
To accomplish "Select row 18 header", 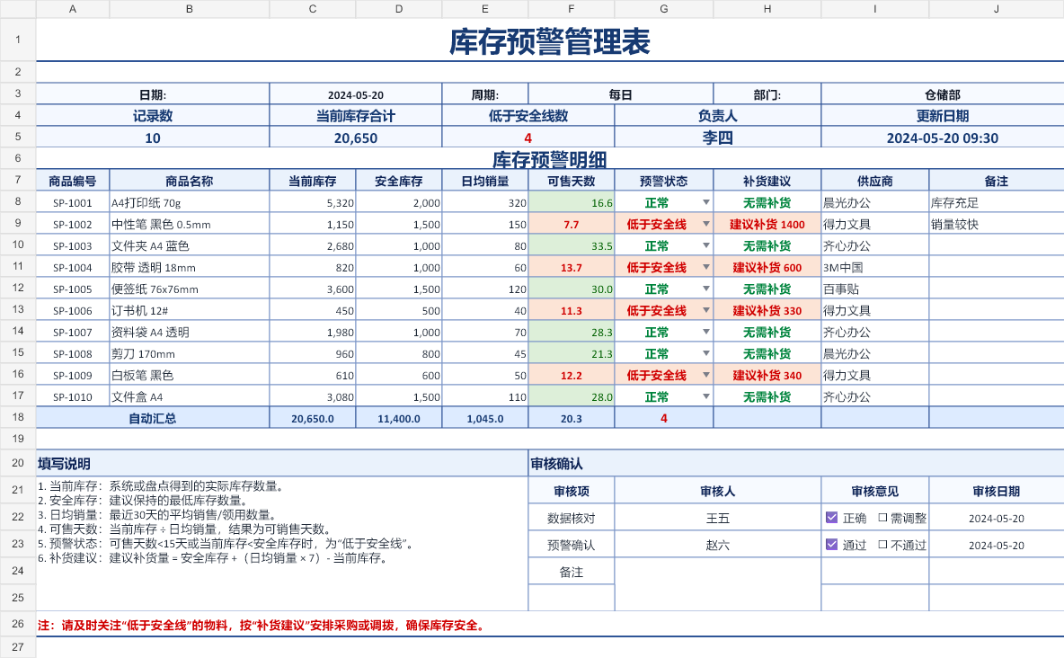I will [18, 417].
